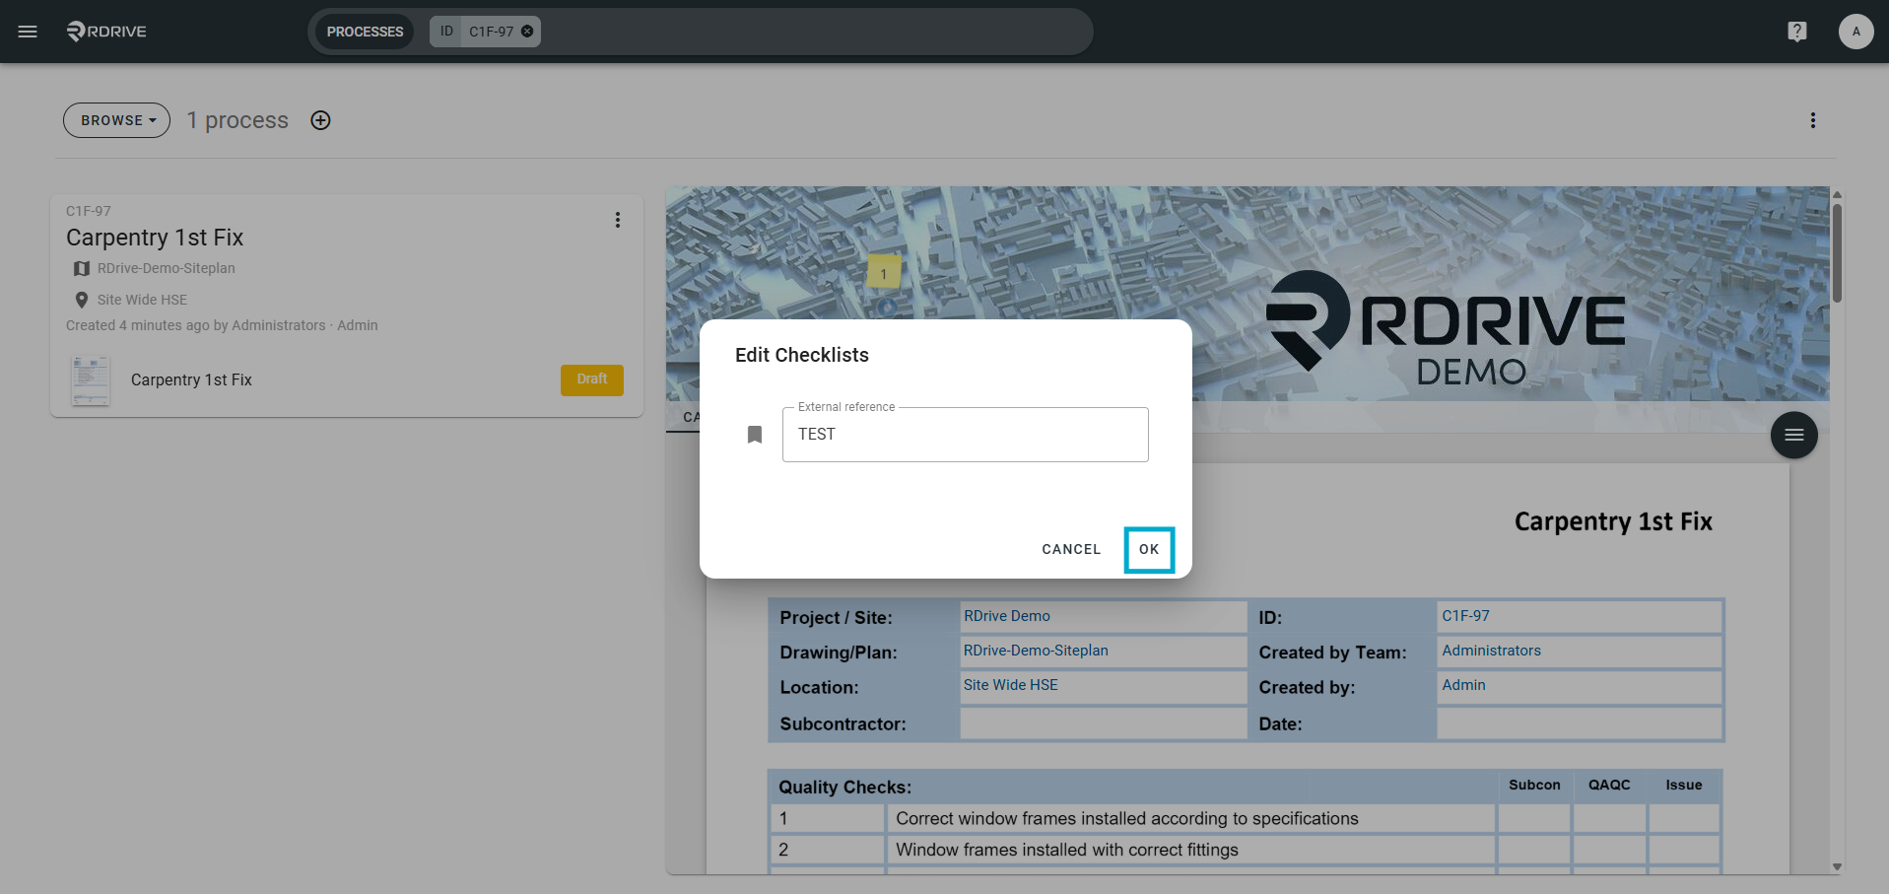This screenshot has height=894, width=1889.
Task: Confirm the Edit Checklists dialog with OK
Action: (1149, 549)
